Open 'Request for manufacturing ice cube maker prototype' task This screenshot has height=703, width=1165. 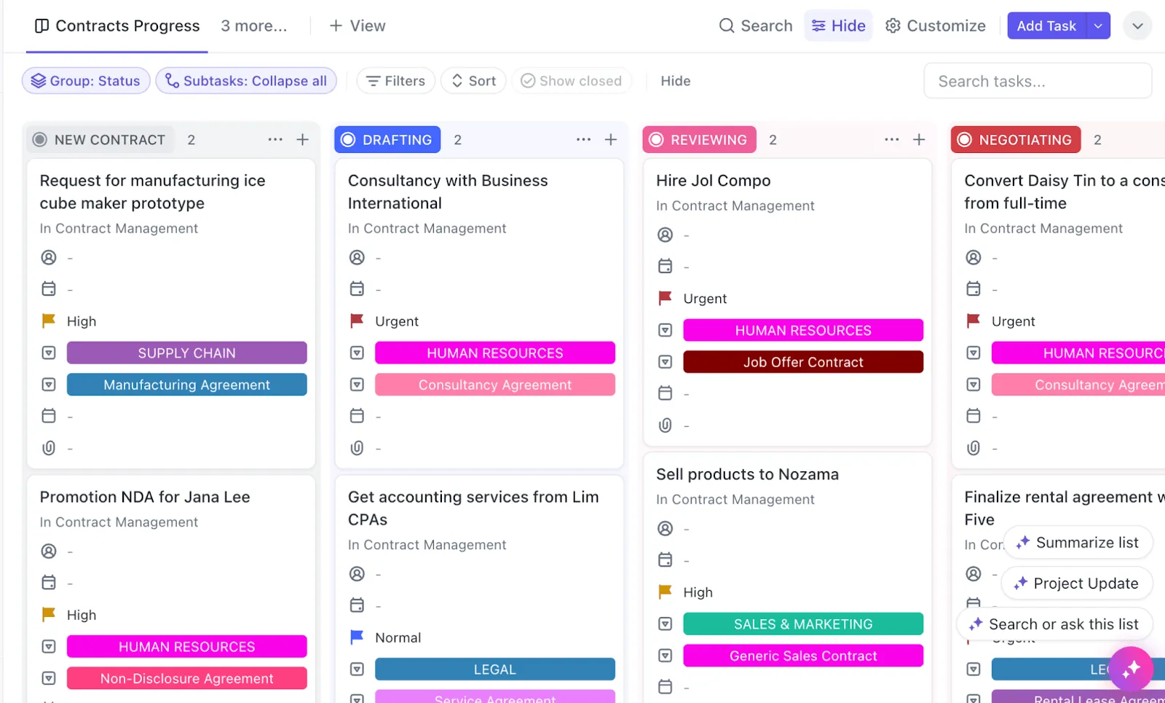pyautogui.click(x=152, y=192)
